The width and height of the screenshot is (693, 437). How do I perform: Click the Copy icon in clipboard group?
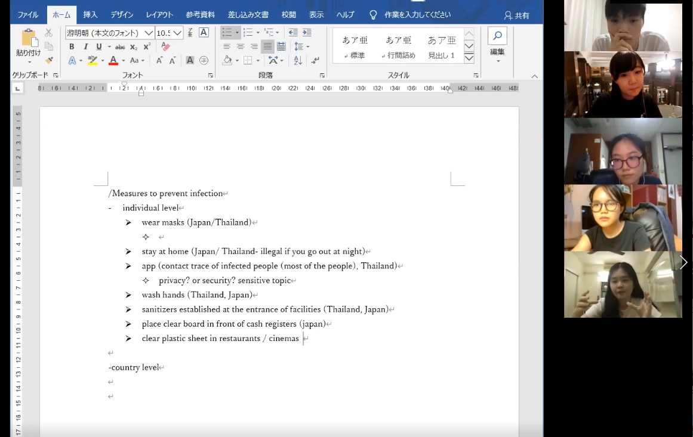click(48, 47)
